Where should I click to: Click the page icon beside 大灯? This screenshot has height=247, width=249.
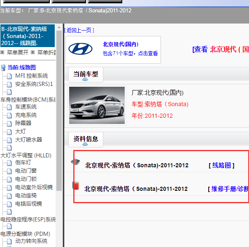click(x=9, y=132)
